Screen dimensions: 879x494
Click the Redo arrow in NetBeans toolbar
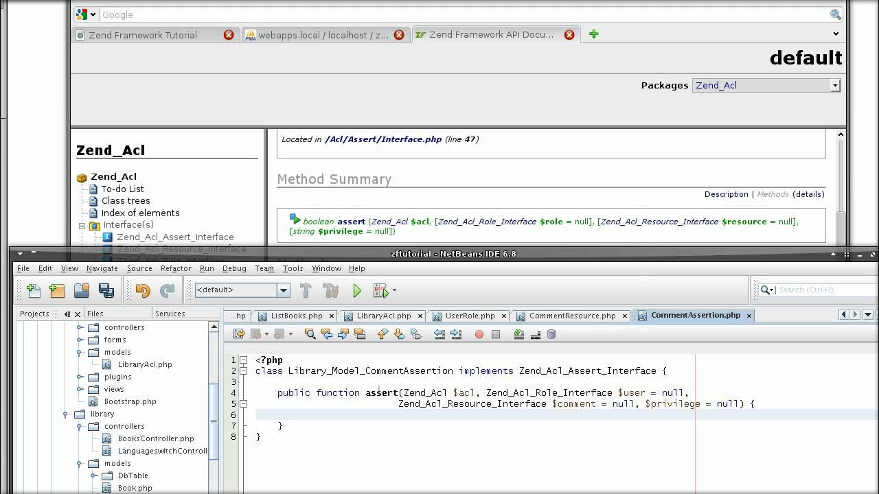click(167, 290)
